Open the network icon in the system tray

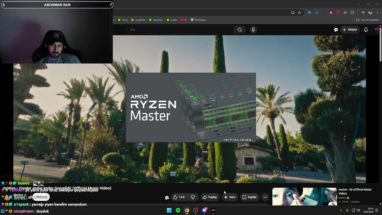(353, 210)
